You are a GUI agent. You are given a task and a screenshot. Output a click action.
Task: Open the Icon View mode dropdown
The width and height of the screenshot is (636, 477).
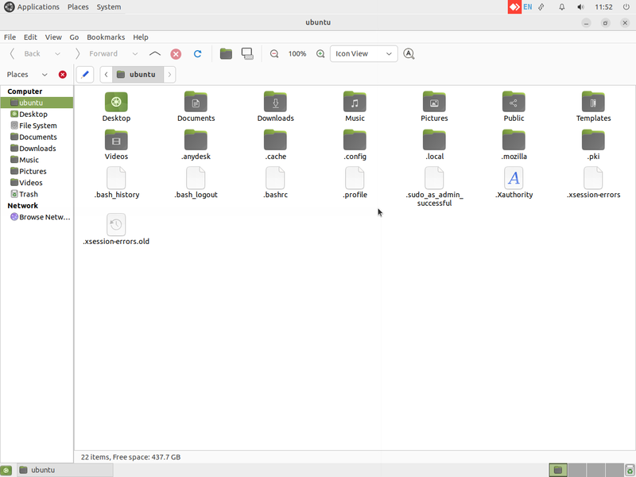tap(364, 54)
